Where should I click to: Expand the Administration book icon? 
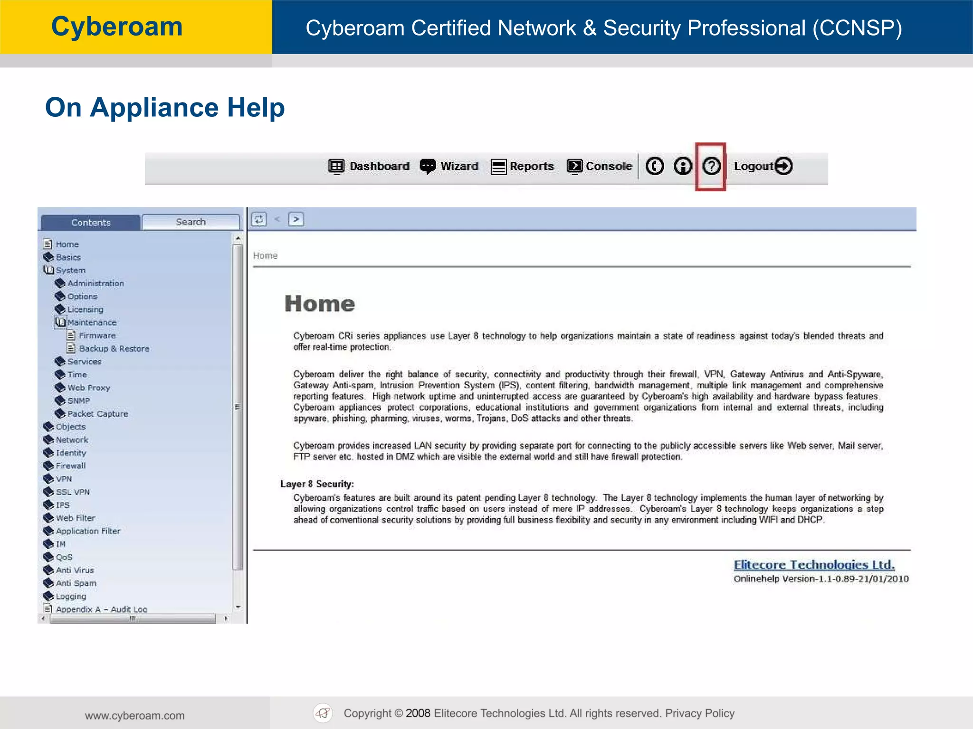60,283
